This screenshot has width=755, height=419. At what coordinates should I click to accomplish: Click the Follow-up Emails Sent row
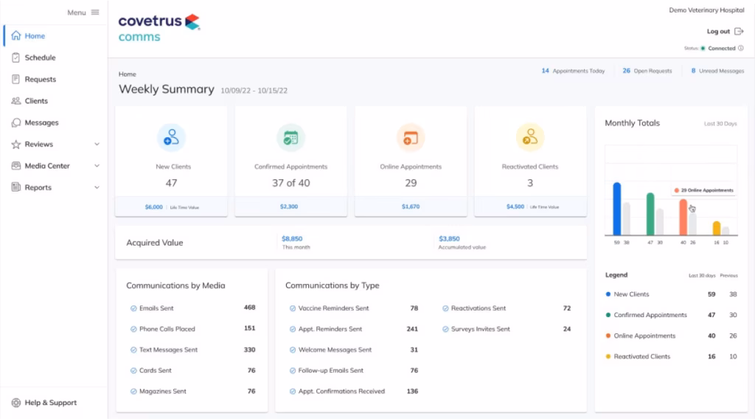[x=353, y=370]
